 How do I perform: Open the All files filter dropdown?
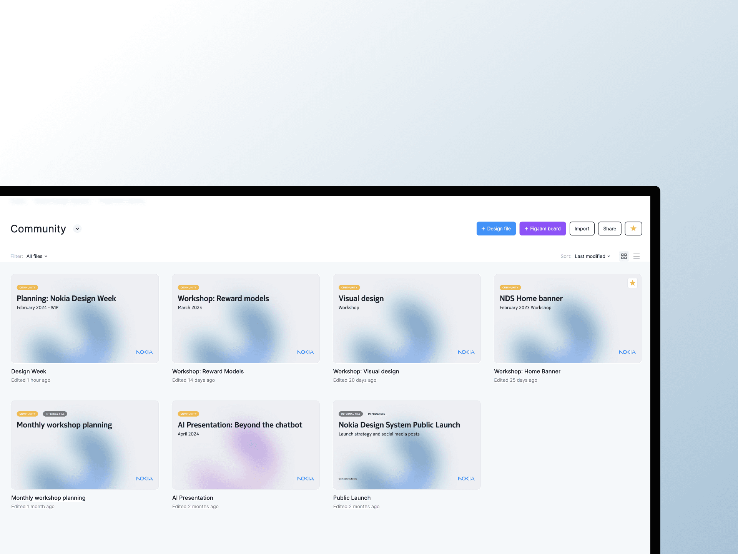(x=37, y=256)
